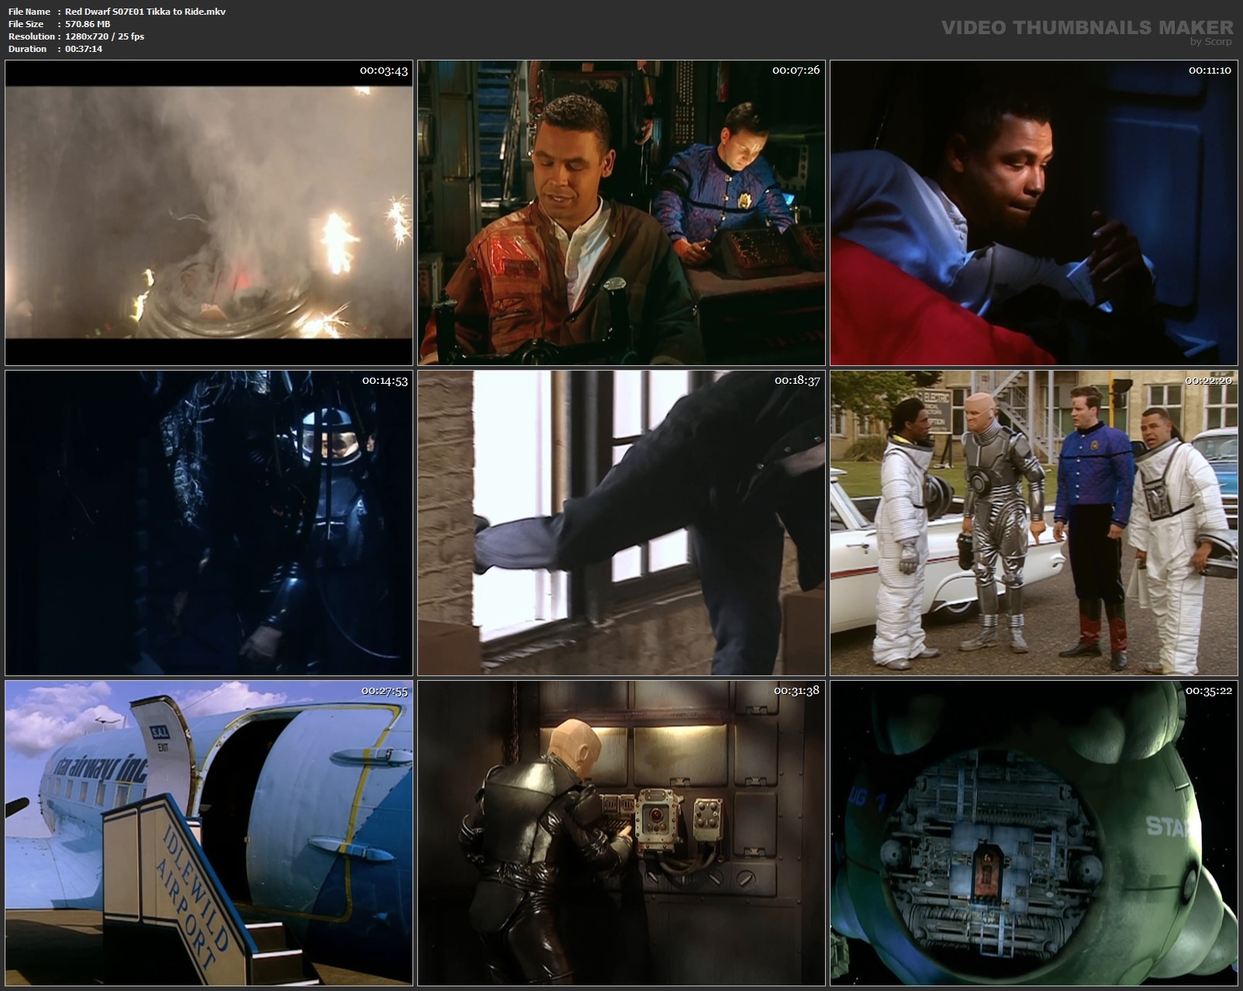The height and width of the screenshot is (991, 1243).
Task: Select the blue-lit bunk thumbnail at 00:11:10
Action: [x=1034, y=212]
